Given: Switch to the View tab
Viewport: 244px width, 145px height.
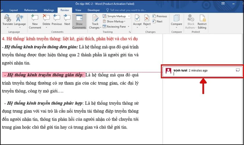Looking at the screenshot, I should [78, 10].
